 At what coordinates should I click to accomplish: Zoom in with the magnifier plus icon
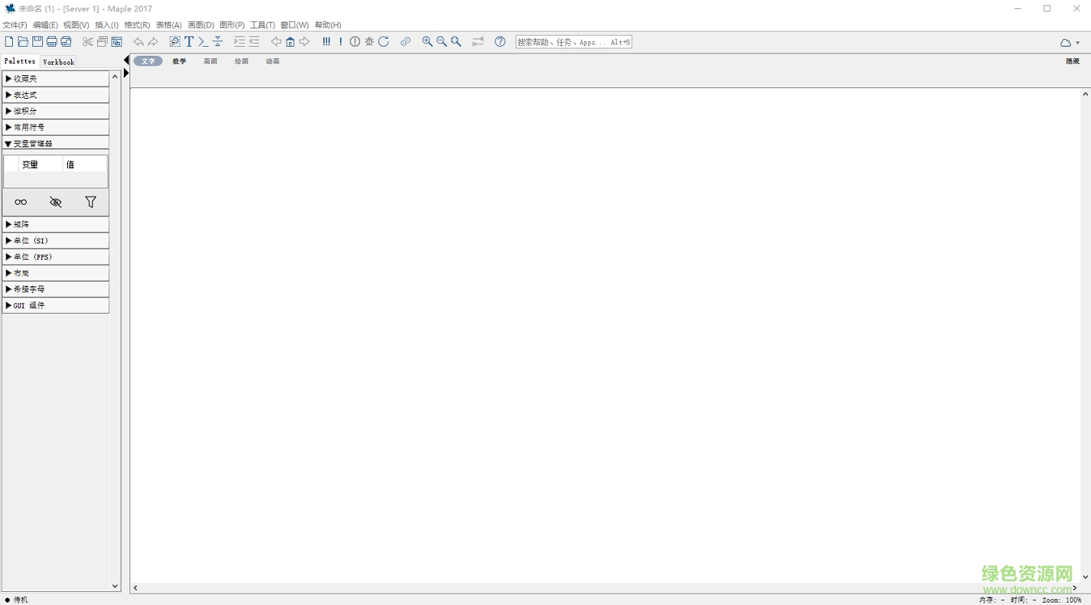(427, 42)
